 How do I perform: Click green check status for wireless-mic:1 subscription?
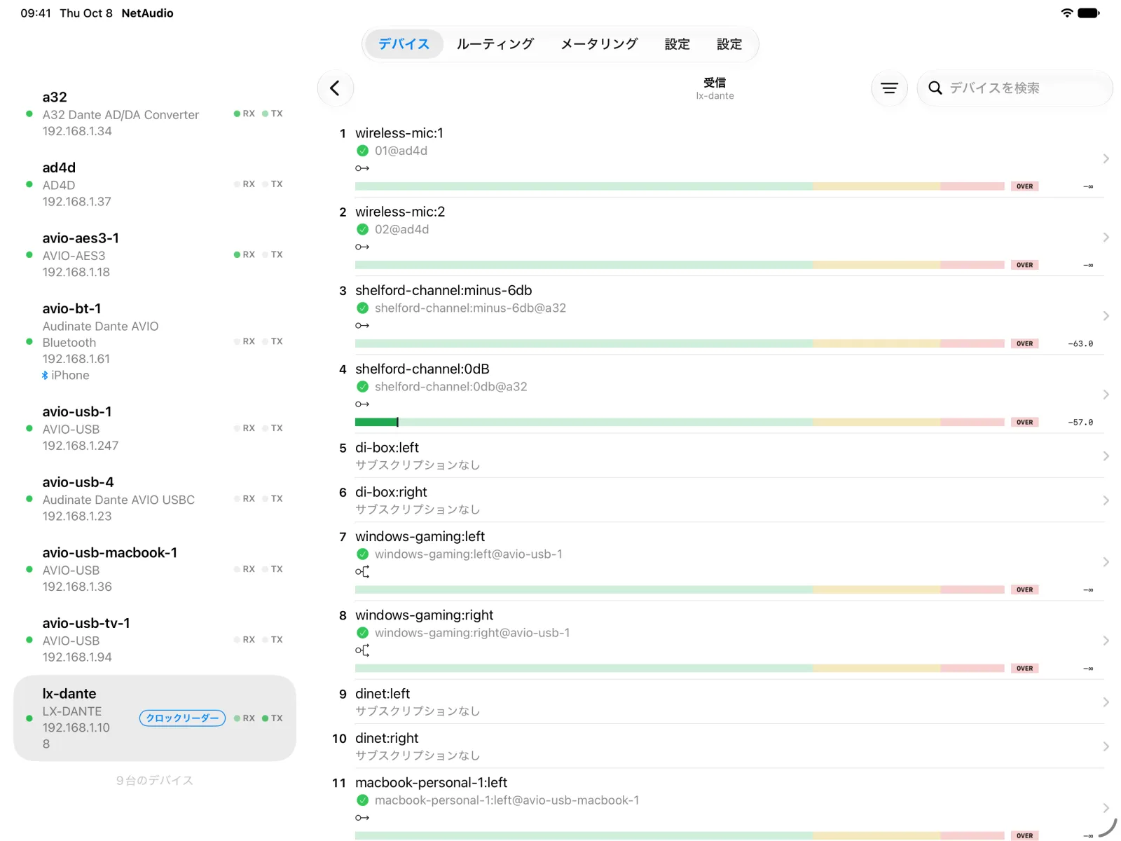(x=362, y=151)
